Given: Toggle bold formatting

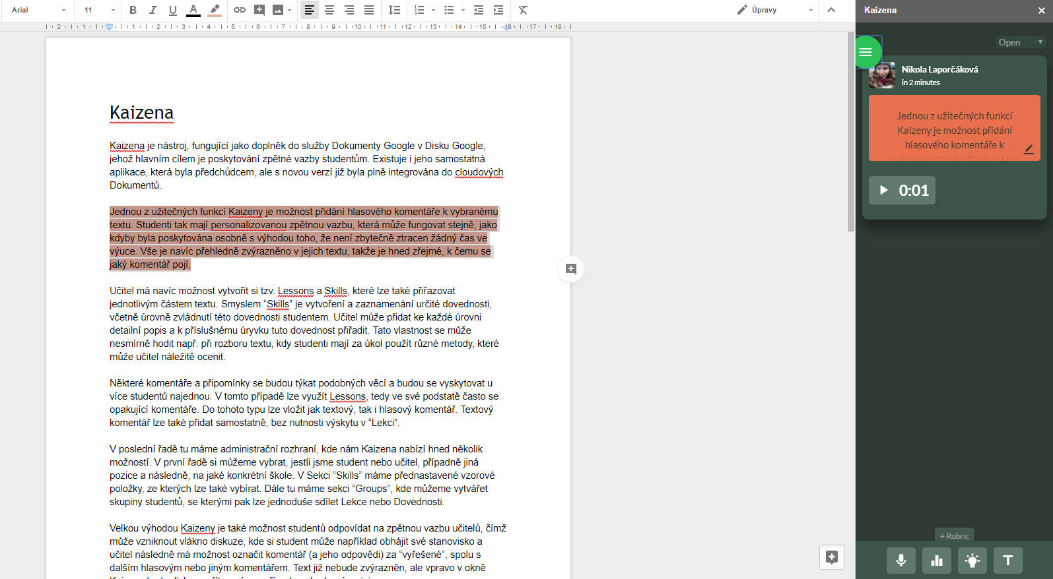Looking at the screenshot, I should click(133, 10).
